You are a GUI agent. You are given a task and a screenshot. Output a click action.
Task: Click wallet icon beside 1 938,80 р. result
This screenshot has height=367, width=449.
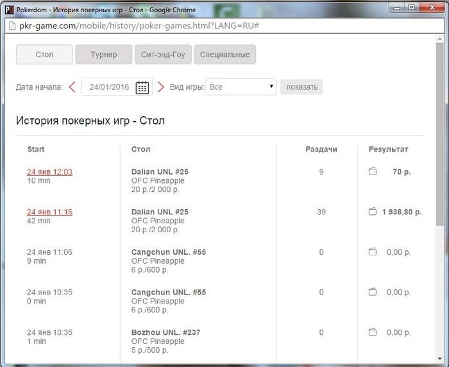[x=372, y=212]
